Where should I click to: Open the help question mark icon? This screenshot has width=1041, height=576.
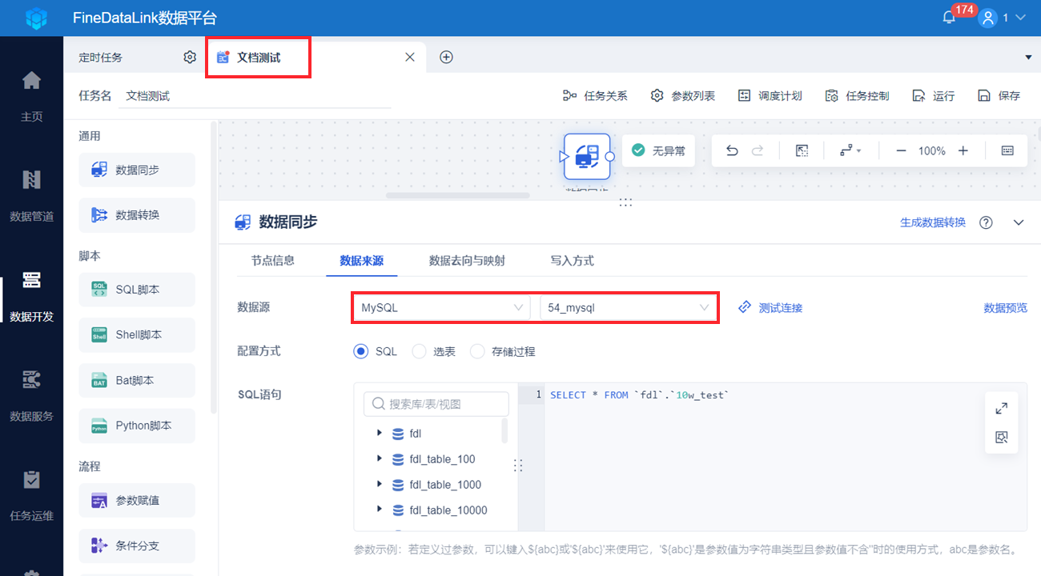[987, 222]
